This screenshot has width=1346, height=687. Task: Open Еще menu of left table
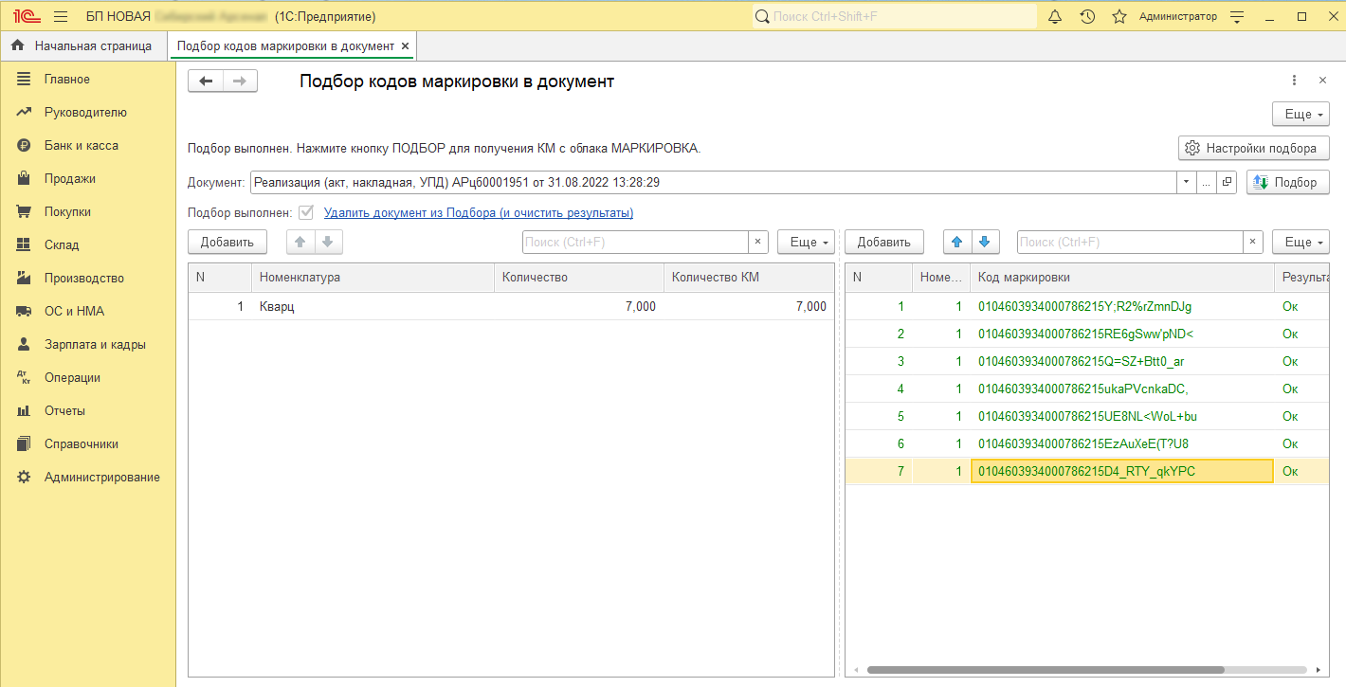[x=806, y=242]
